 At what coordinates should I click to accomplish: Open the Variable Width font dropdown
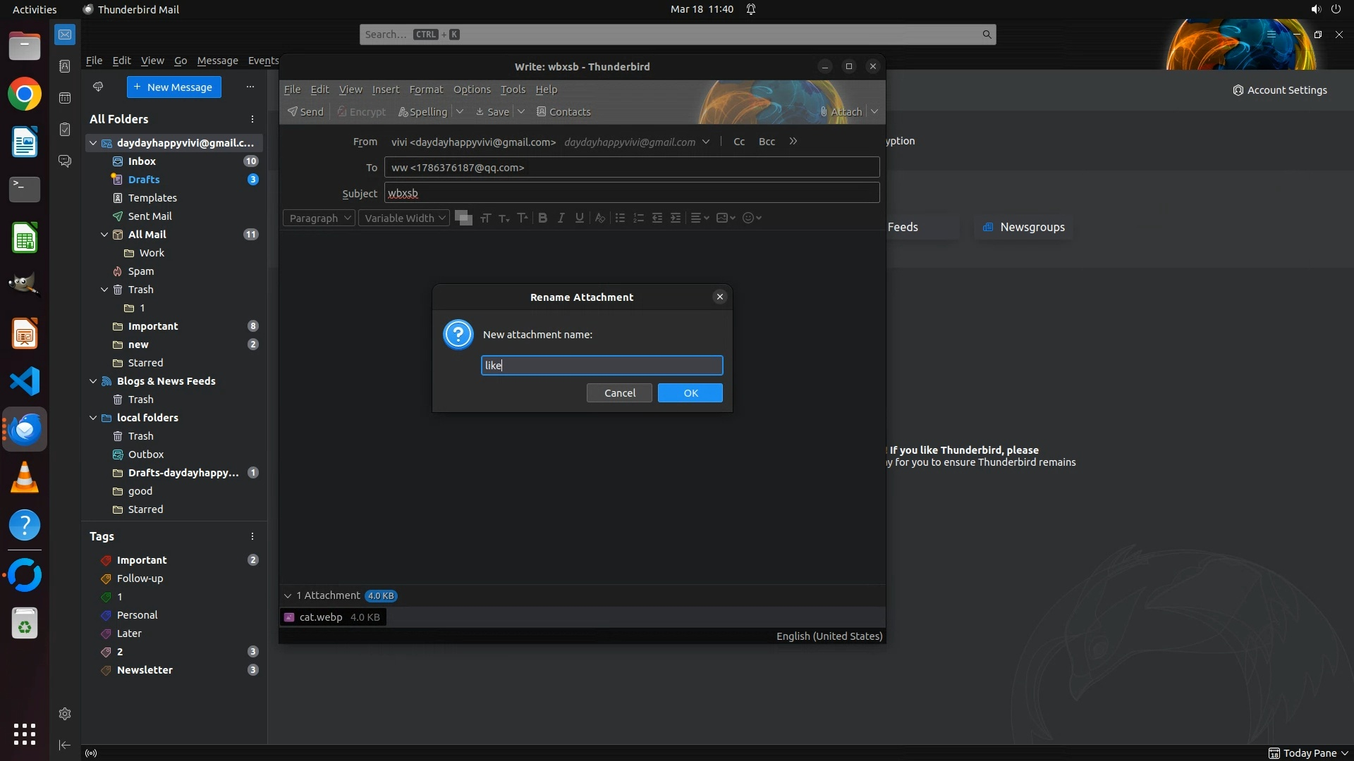coord(404,218)
